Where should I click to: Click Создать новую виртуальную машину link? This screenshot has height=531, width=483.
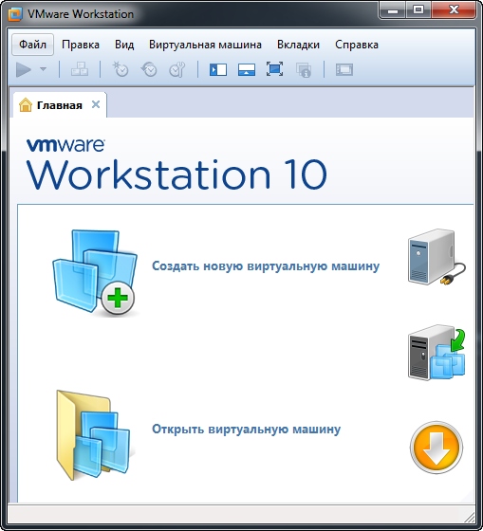pos(266,266)
